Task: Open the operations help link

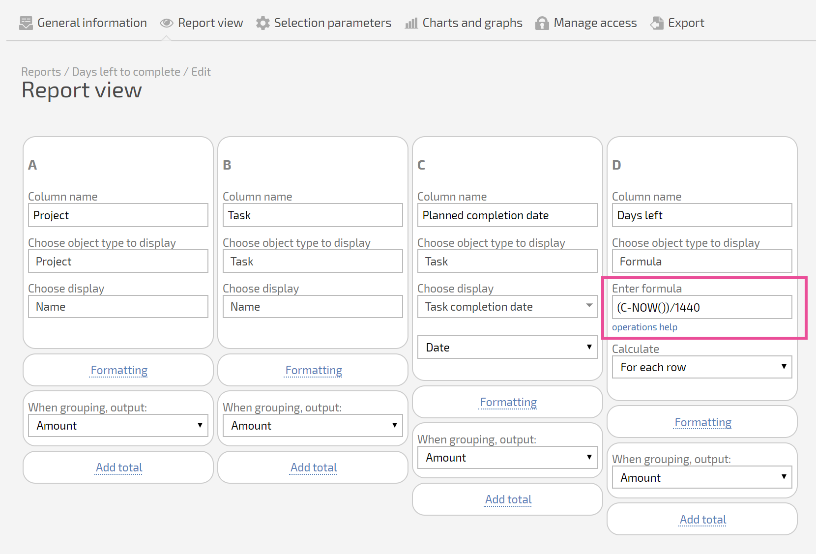Action: point(644,327)
